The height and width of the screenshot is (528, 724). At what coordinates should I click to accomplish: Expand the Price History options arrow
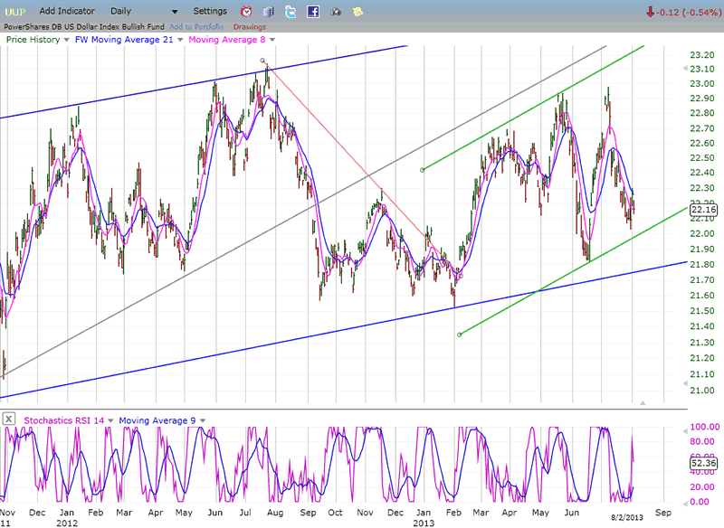[66, 40]
